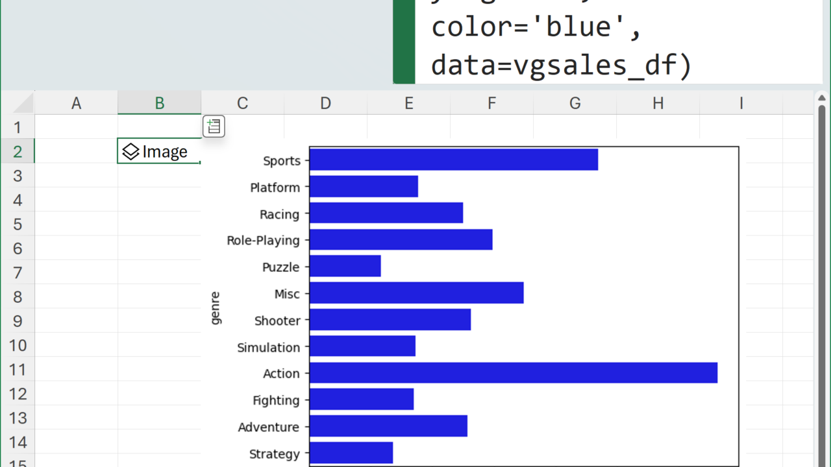Screen dimensions: 831x467
Task: Click the blue Puzzle bar in the chart
Action: 345,267
